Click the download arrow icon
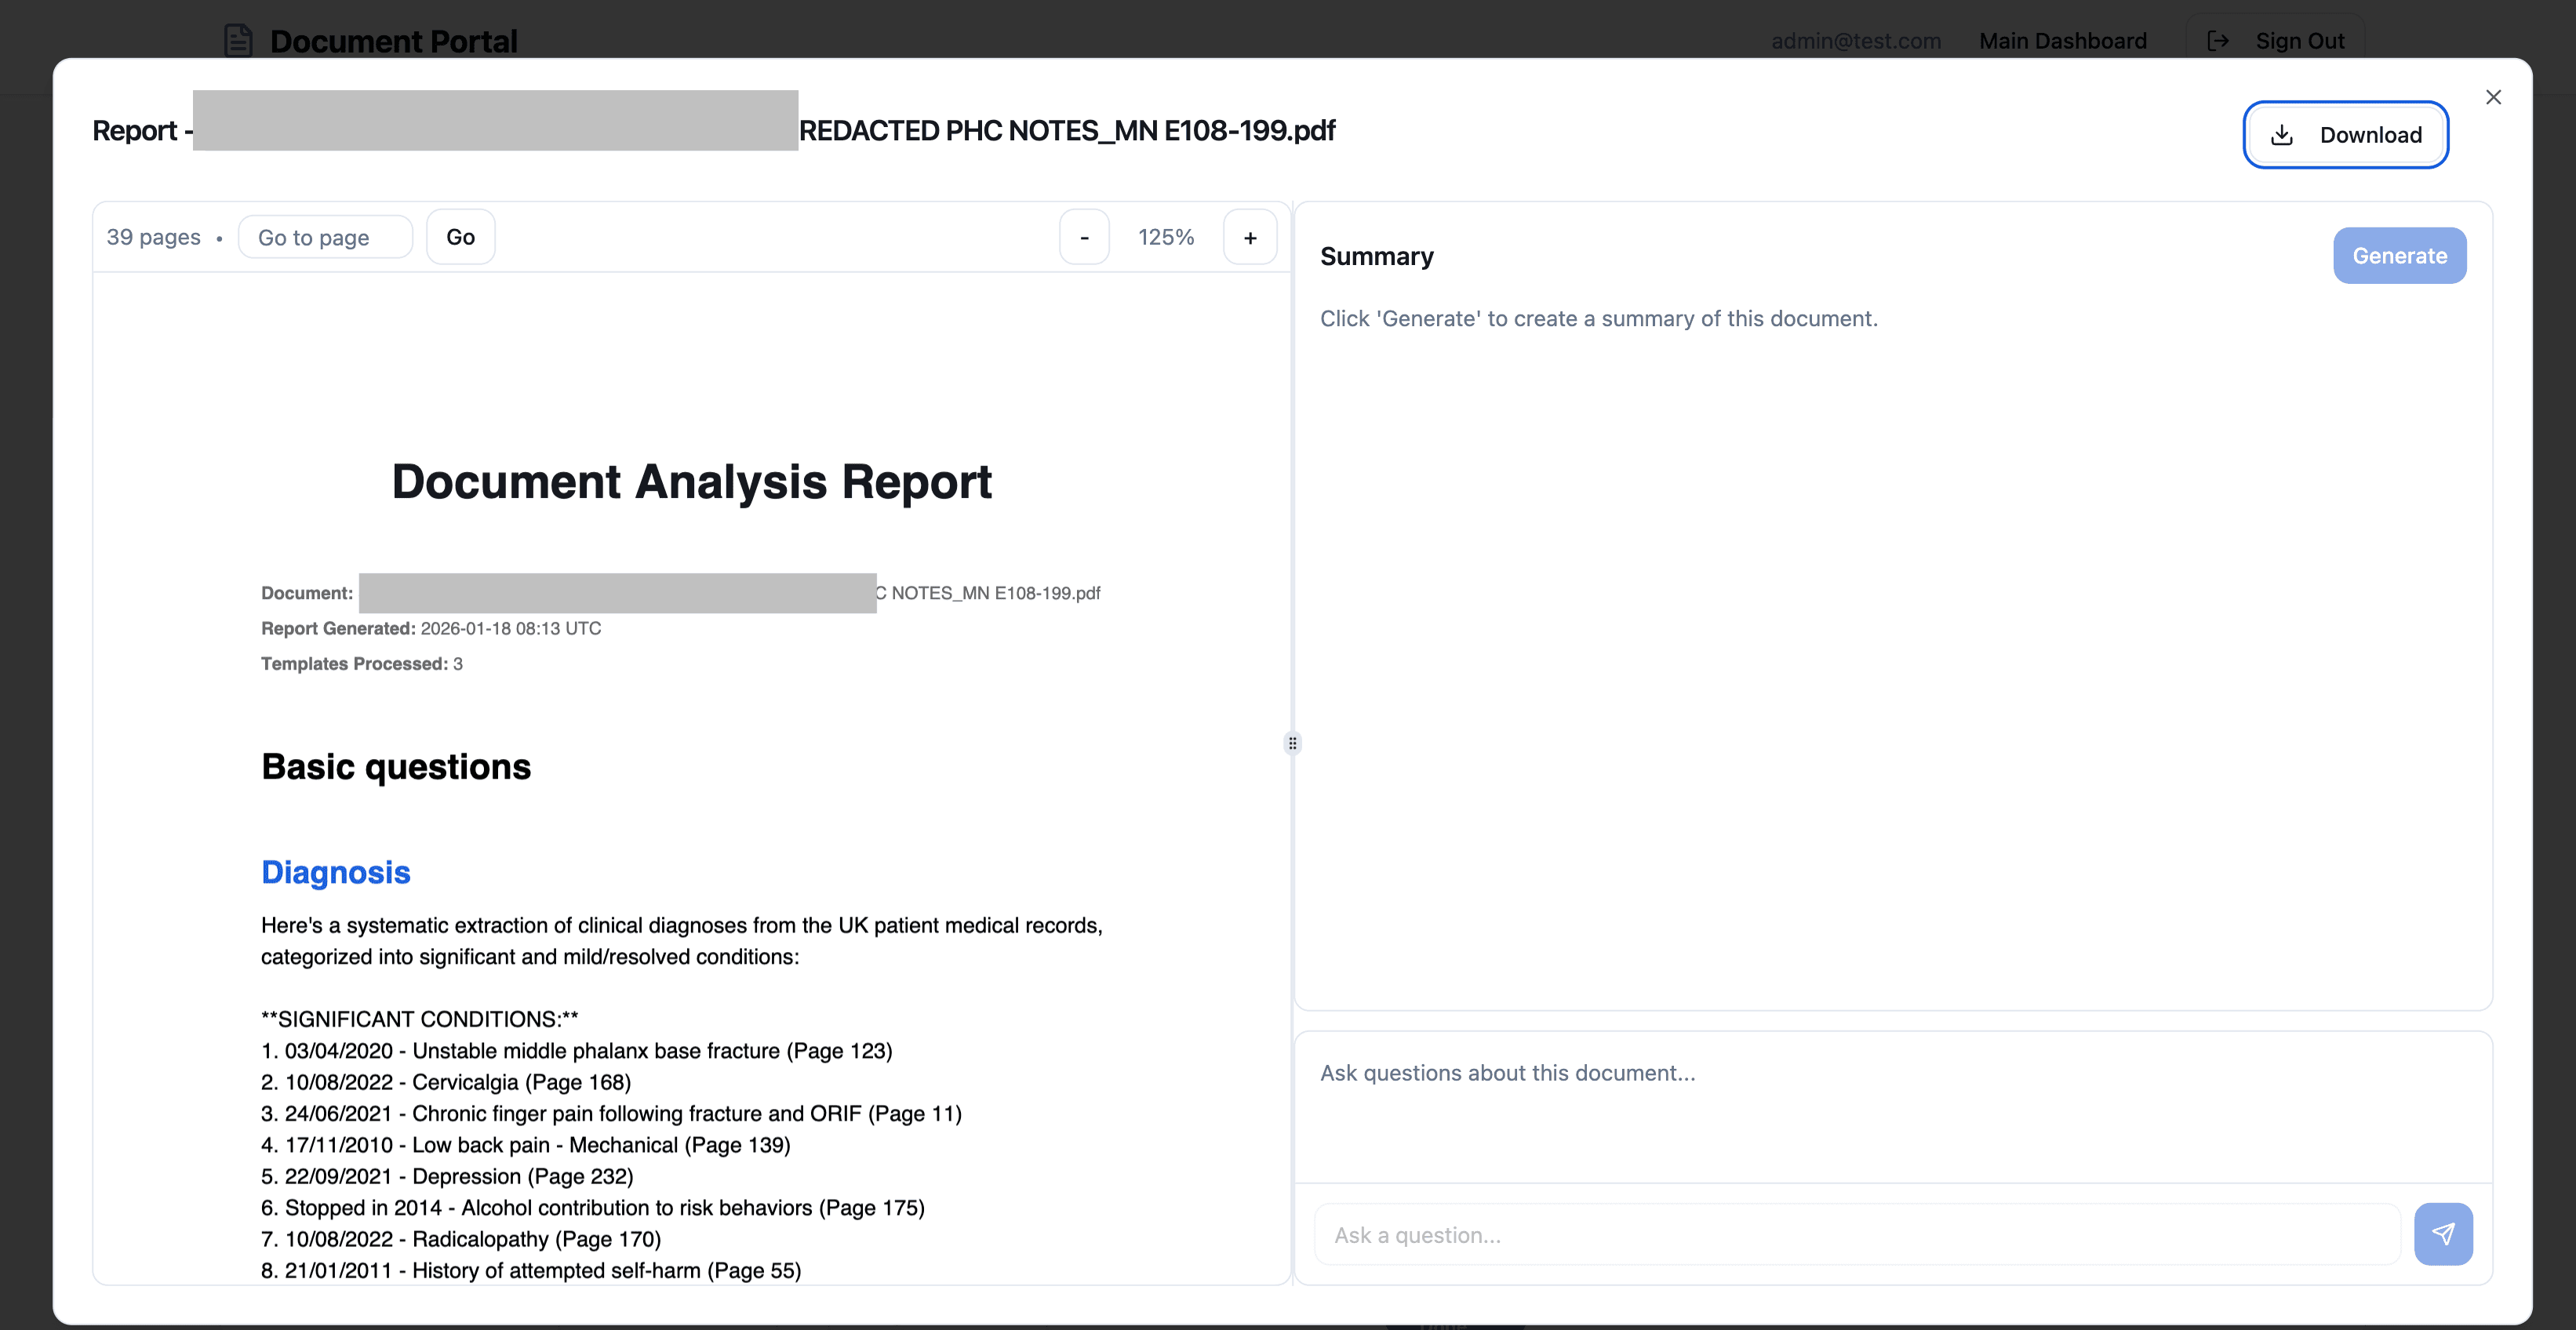Viewport: 2576px width, 1330px height. [x=2281, y=135]
